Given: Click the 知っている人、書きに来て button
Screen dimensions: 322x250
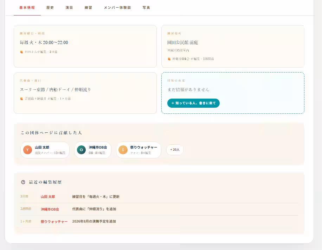Looking at the screenshot, I should (x=193, y=103).
